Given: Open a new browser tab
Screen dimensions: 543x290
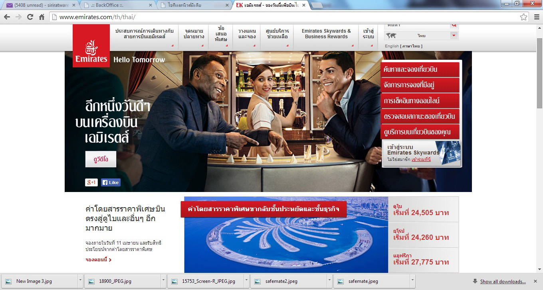Looking at the screenshot, I should (317, 5).
